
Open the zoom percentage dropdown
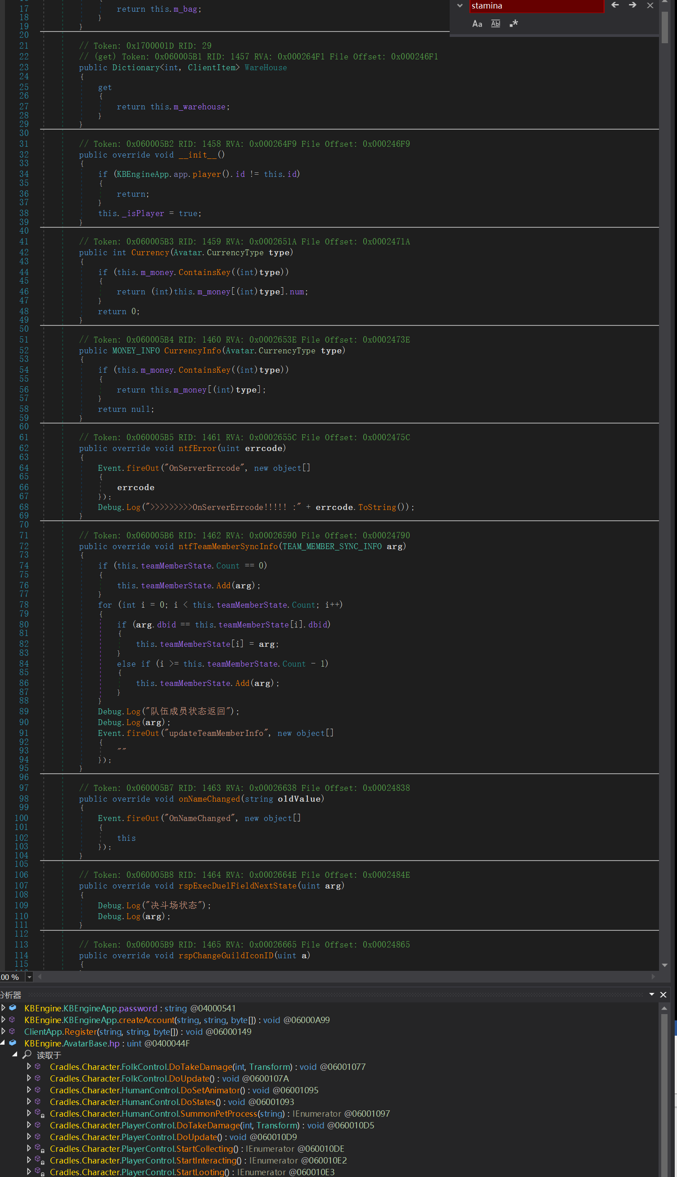pos(29,977)
